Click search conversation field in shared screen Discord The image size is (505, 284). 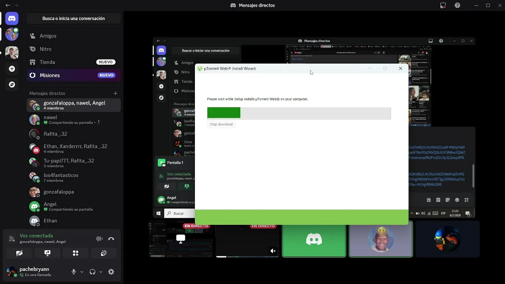point(206,50)
